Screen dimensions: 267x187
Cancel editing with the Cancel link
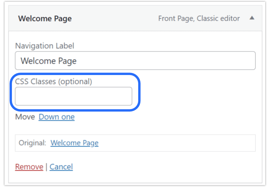pyautogui.click(x=61, y=167)
